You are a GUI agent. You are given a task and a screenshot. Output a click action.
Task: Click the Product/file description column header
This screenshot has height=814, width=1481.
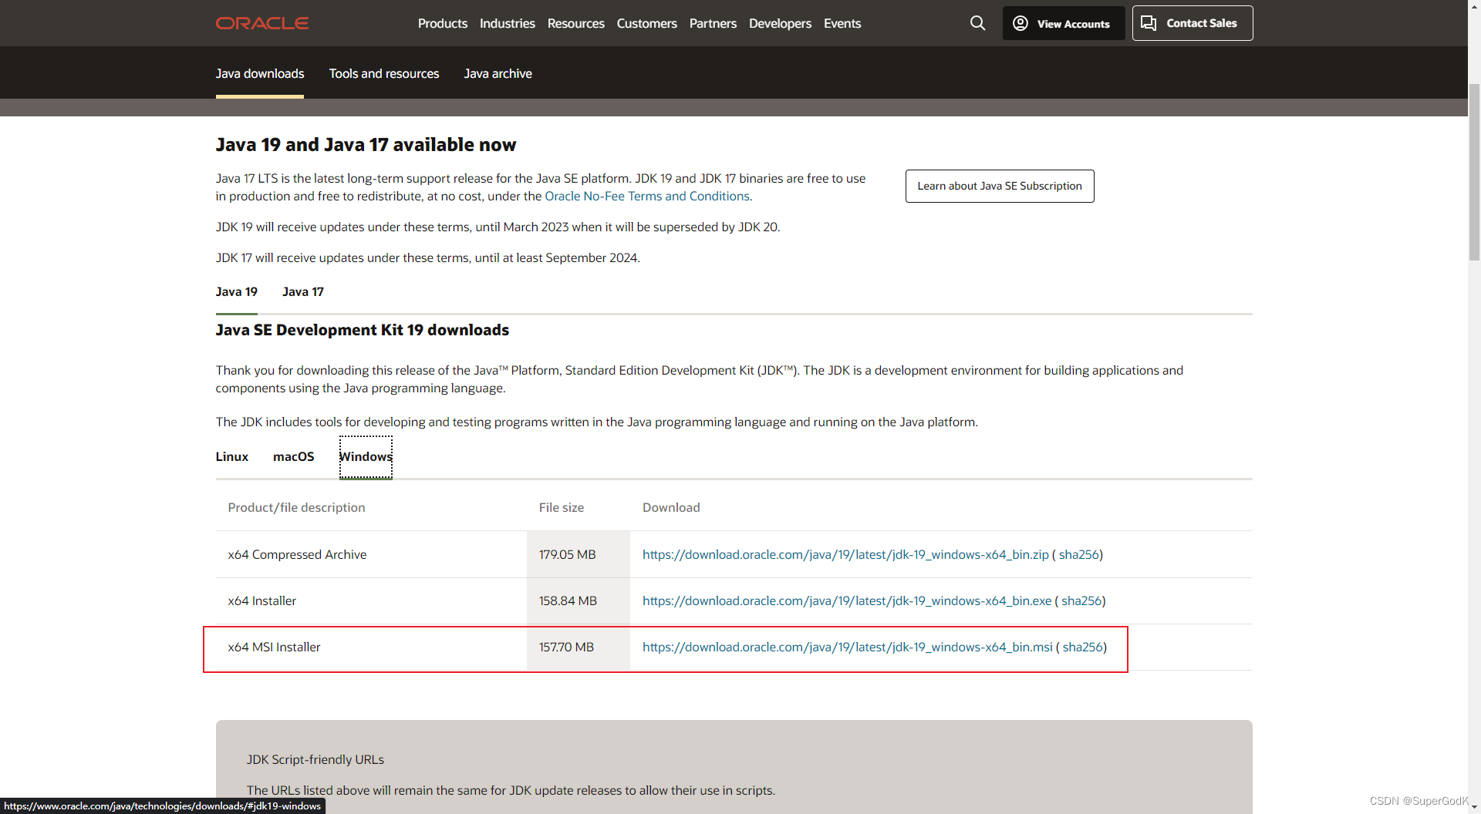point(296,507)
